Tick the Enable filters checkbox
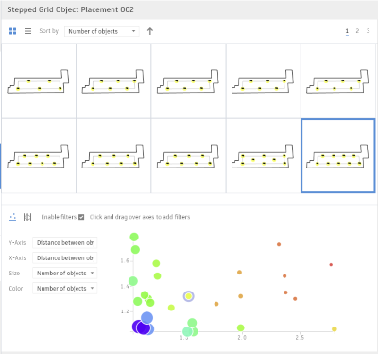This screenshot has height=354, width=378. 81,217
